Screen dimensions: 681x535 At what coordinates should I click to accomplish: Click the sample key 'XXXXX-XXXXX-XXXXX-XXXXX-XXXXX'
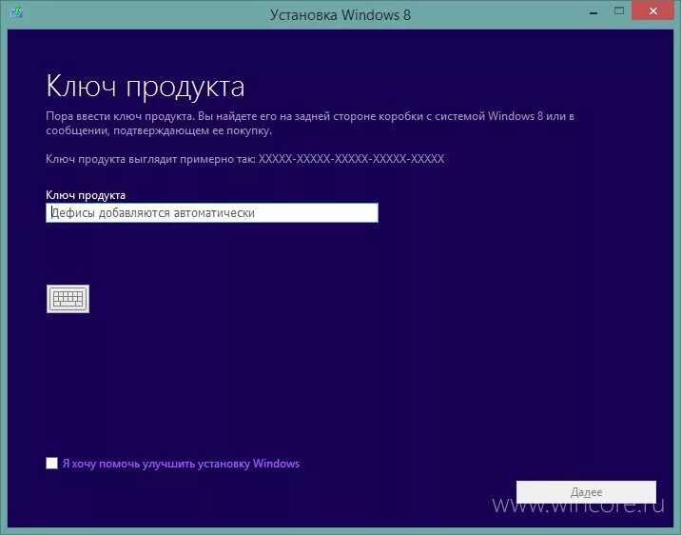coord(351,159)
